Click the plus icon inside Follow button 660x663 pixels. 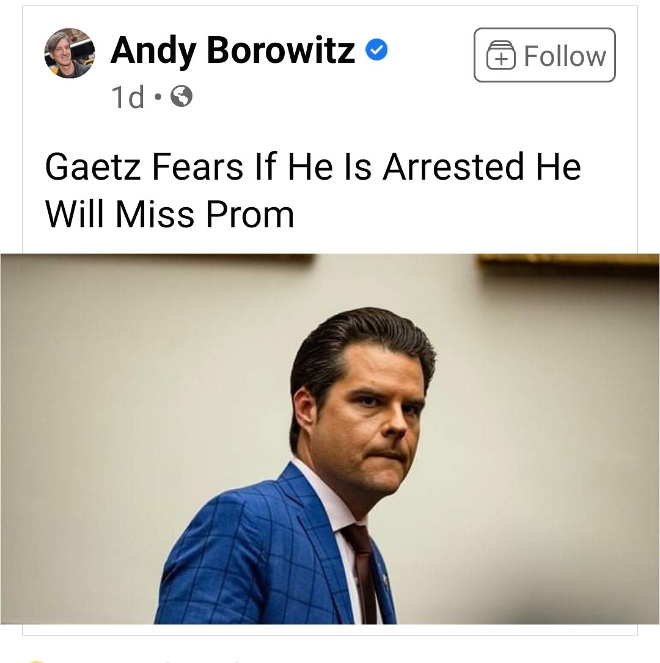pos(501,56)
